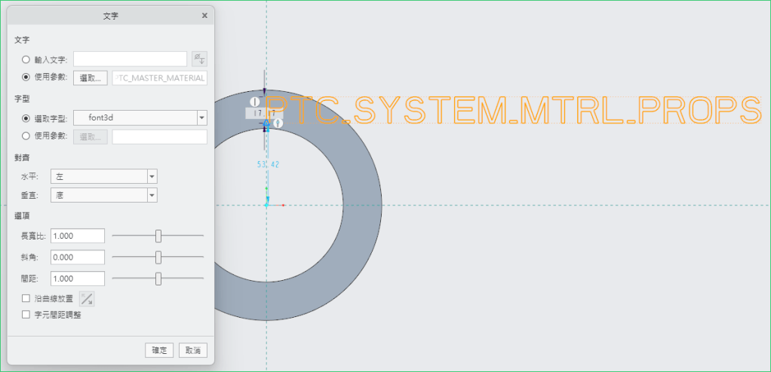Check the 字元間距調整 checkbox
The width and height of the screenshot is (771, 372).
click(x=26, y=315)
